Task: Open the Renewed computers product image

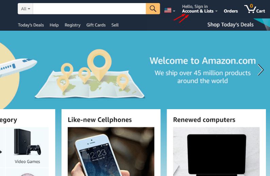Action: (x=216, y=152)
